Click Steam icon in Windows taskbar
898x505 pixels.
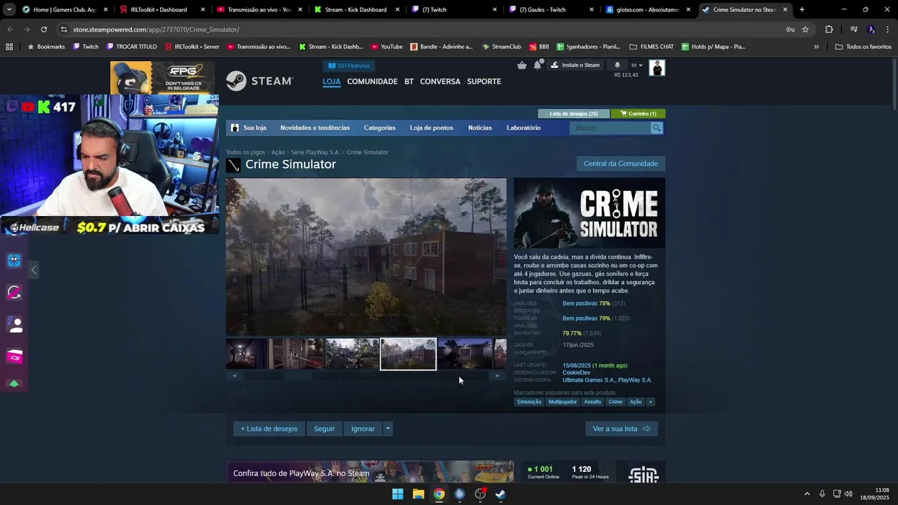[x=500, y=494]
